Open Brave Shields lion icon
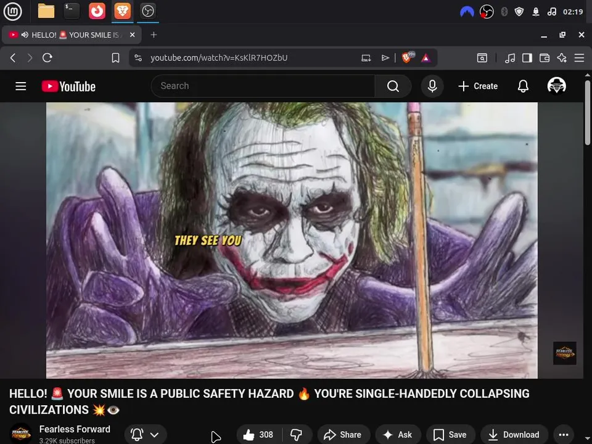The height and width of the screenshot is (444, 592). pyautogui.click(x=407, y=57)
